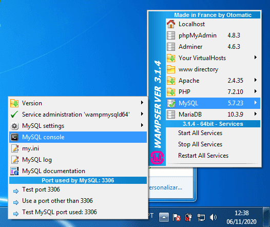Choose Test MySQL port used: 3306

(78, 212)
